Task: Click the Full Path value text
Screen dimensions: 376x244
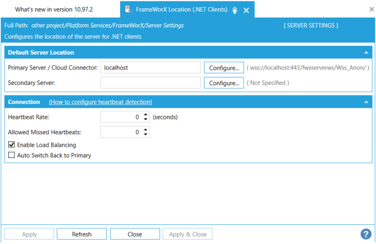Action: tap(107, 26)
